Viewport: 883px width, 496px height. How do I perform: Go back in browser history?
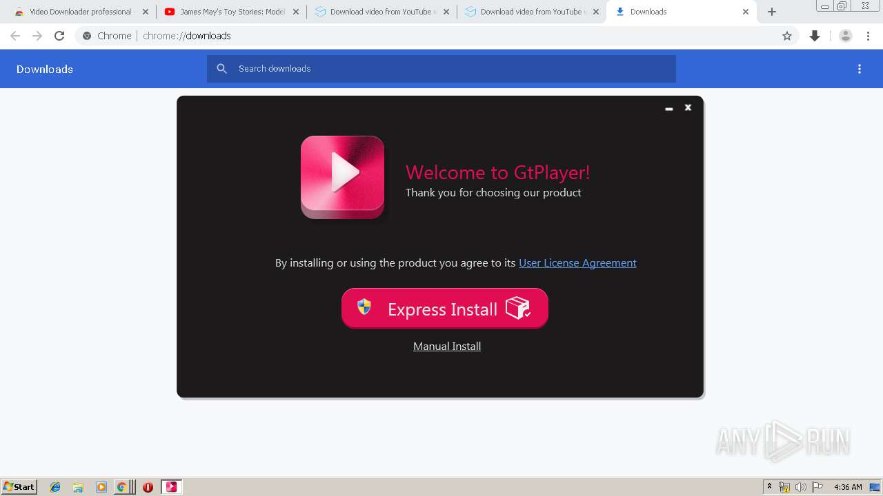coord(15,36)
